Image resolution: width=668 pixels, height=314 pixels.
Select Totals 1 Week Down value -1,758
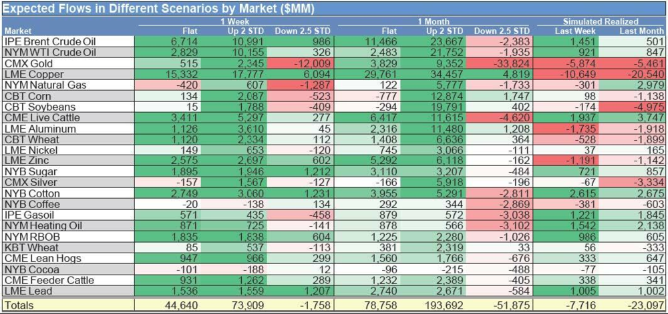(315, 305)
